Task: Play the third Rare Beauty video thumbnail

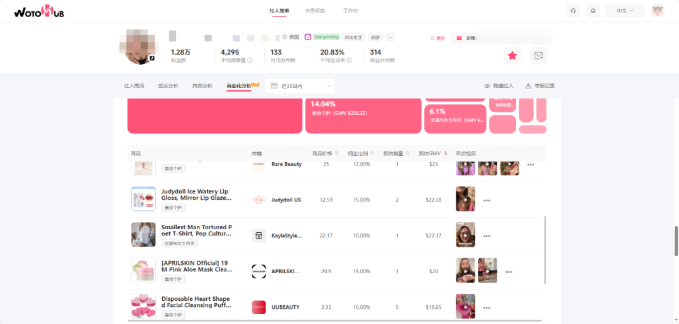Action: pyautogui.click(x=510, y=167)
